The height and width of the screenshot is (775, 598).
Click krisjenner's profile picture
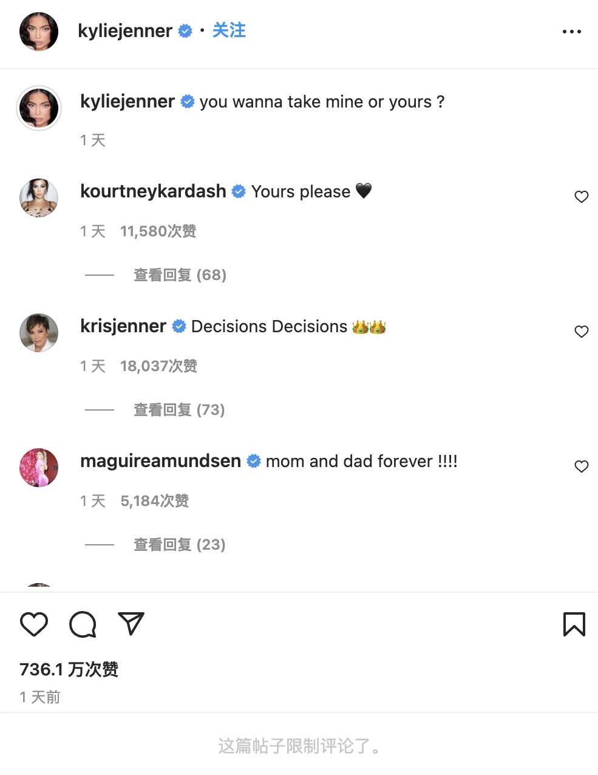pyautogui.click(x=39, y=333)
